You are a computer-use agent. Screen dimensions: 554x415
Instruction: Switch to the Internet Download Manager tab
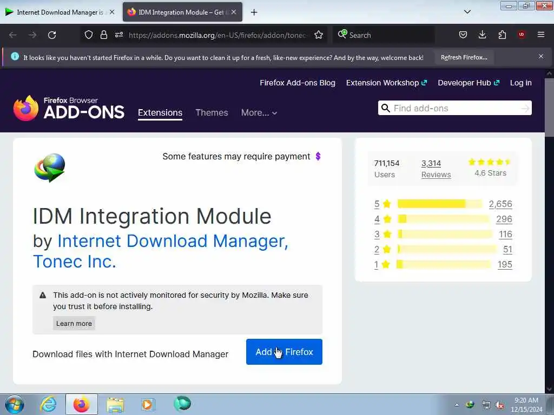60,12
